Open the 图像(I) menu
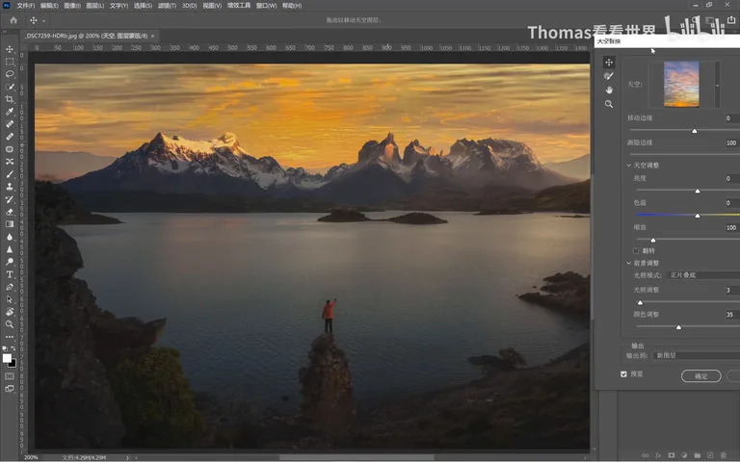The width and height of the screenshot is (740, 462). click(72, 6)
